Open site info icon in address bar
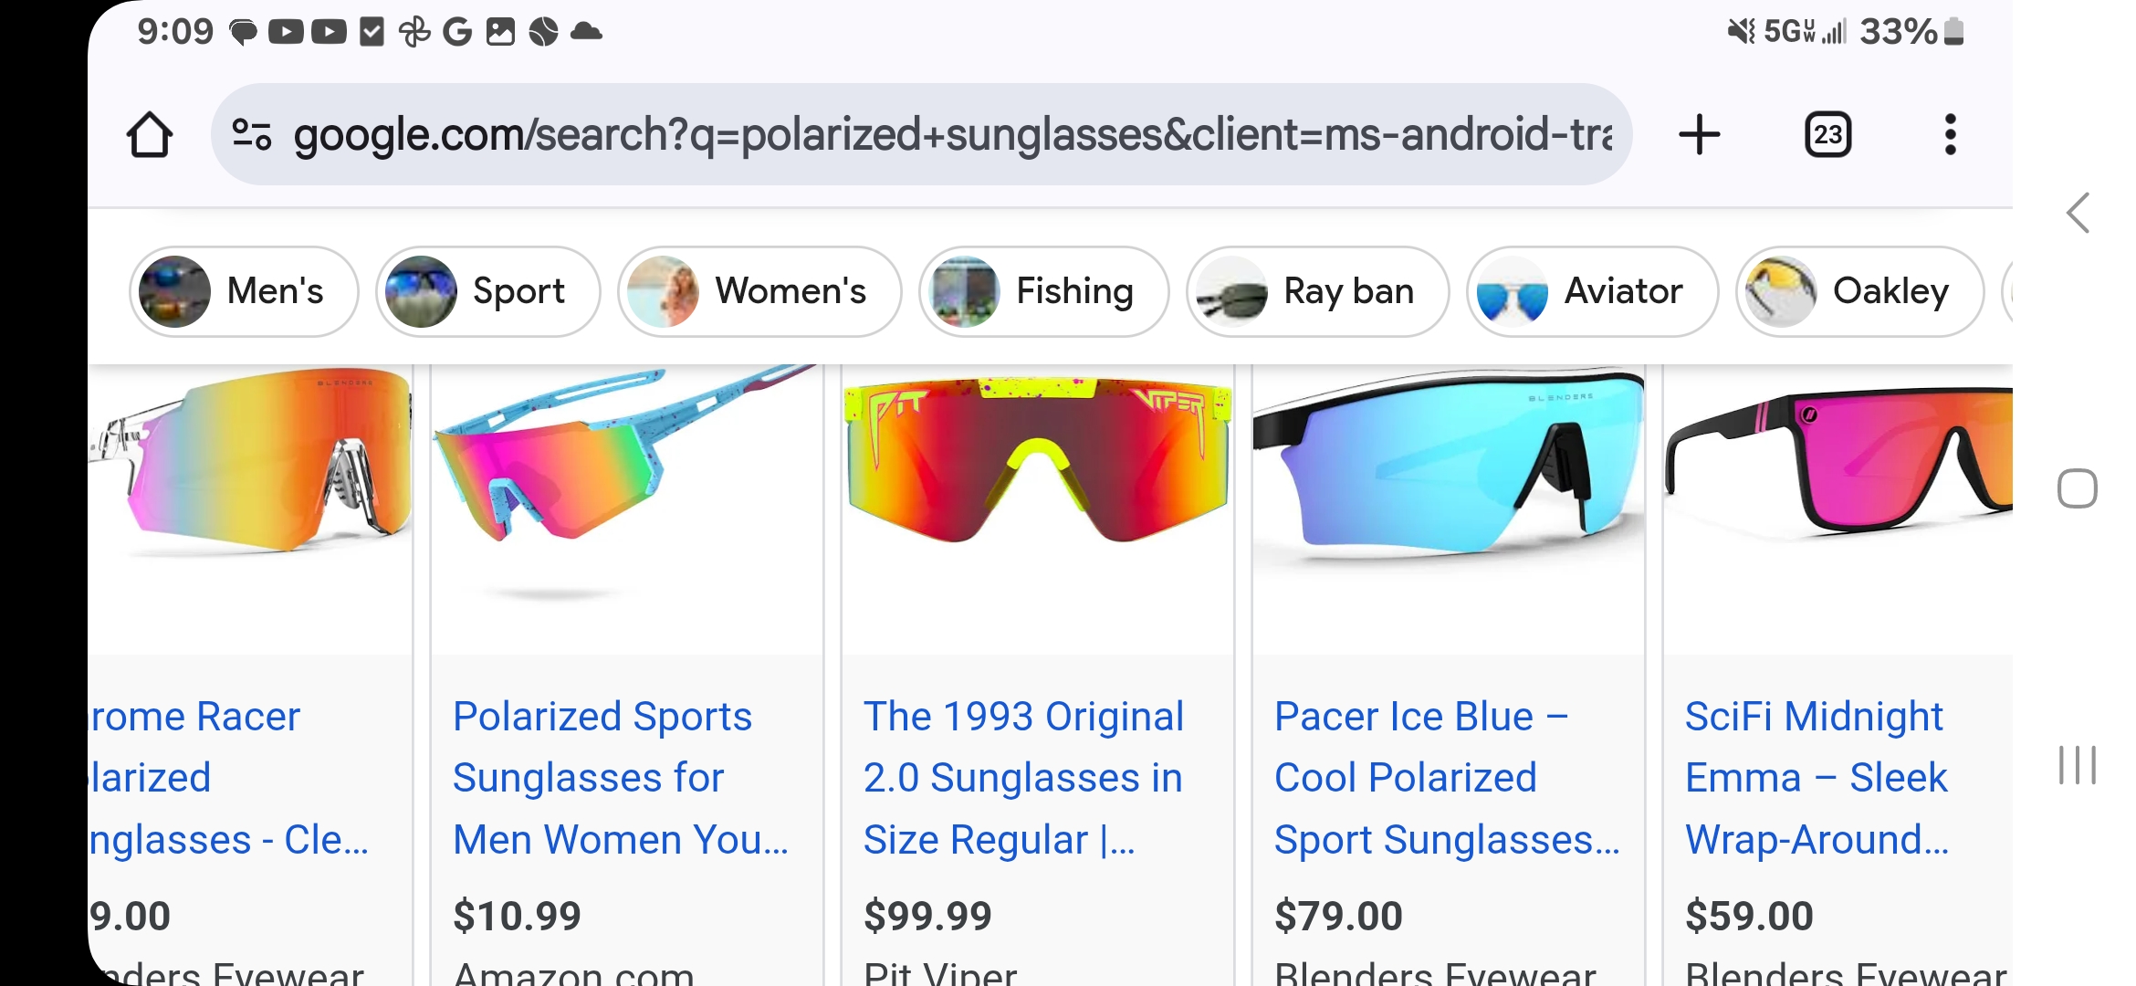The image size is (2136, 986). [x=251, y=135]
